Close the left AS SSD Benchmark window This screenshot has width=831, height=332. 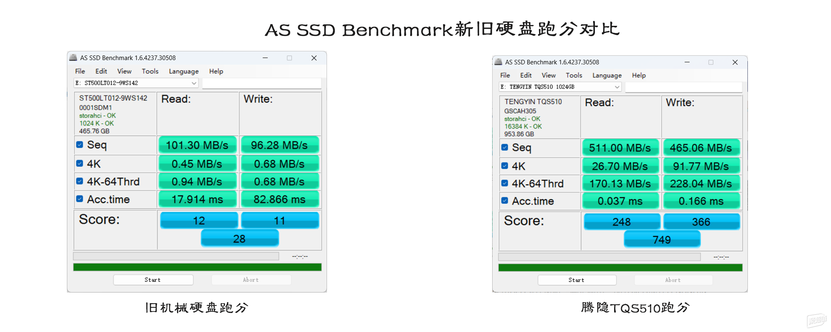(314, 58)
